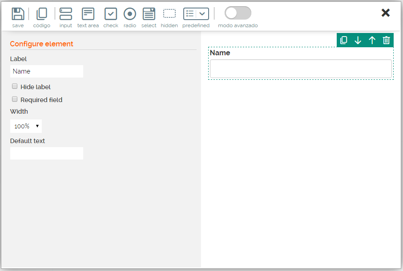Delete the Name element with trash icon
This screenshot has height=271, width=403.
[387, 41]
